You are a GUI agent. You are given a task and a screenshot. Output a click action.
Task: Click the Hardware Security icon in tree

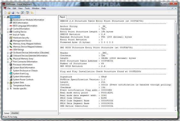click(x=11, y=38)
